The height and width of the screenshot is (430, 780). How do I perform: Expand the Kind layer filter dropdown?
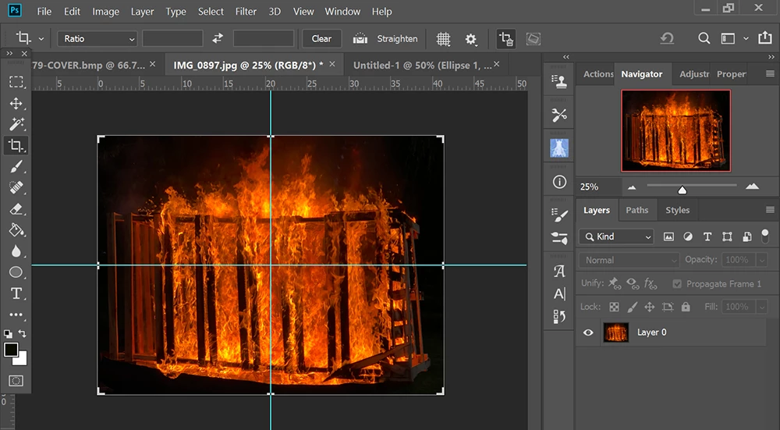[x=616, y=236]
